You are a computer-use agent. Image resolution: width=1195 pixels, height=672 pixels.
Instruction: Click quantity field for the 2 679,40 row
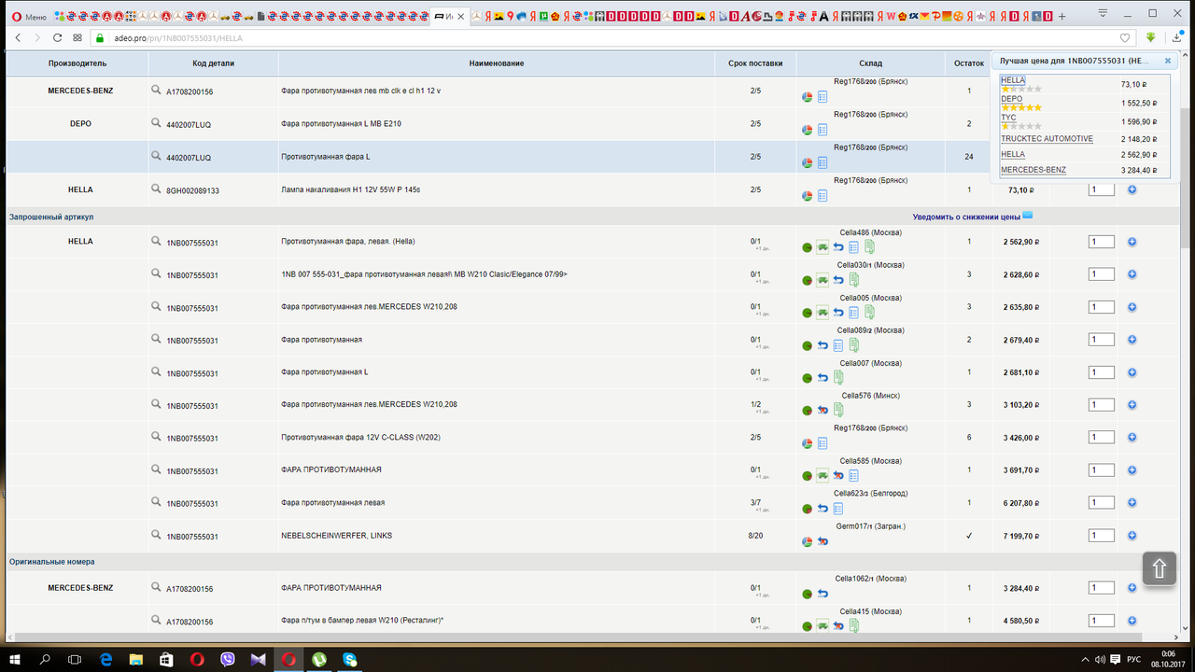pos(1102,340)
